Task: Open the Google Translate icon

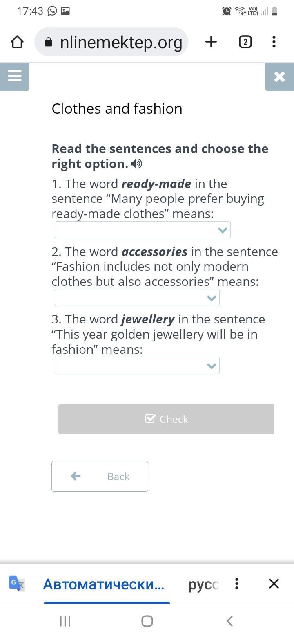Action: [x=17, y=584]
